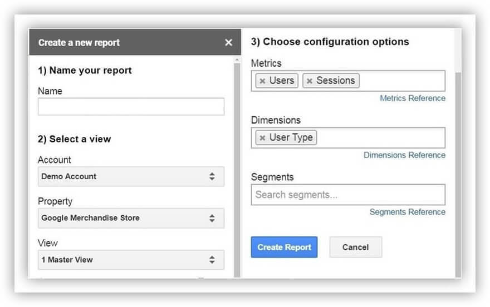The width and height of the screenshot is (490, 307).
Task: Click empty area of Metrics field
Action: point(401,81)
